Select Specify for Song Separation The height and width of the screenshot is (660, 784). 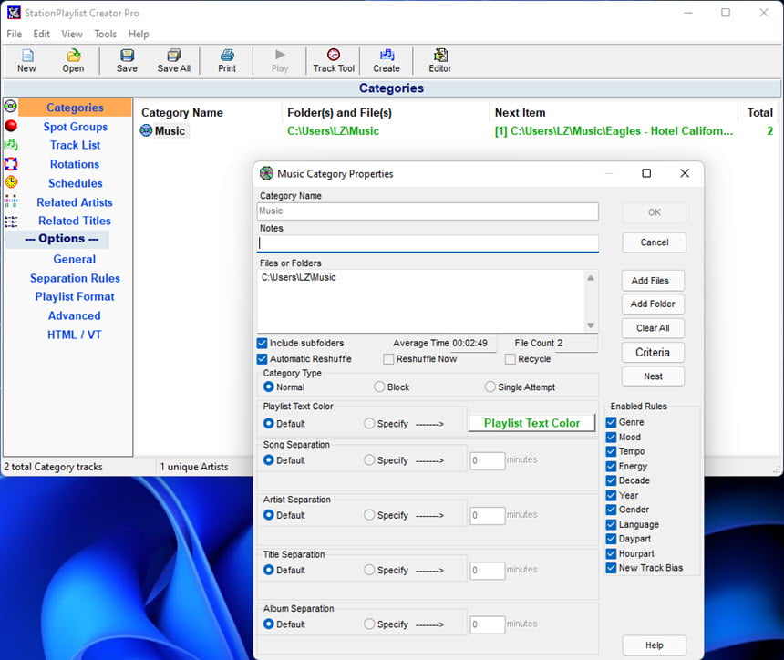(x=369, y=460)
